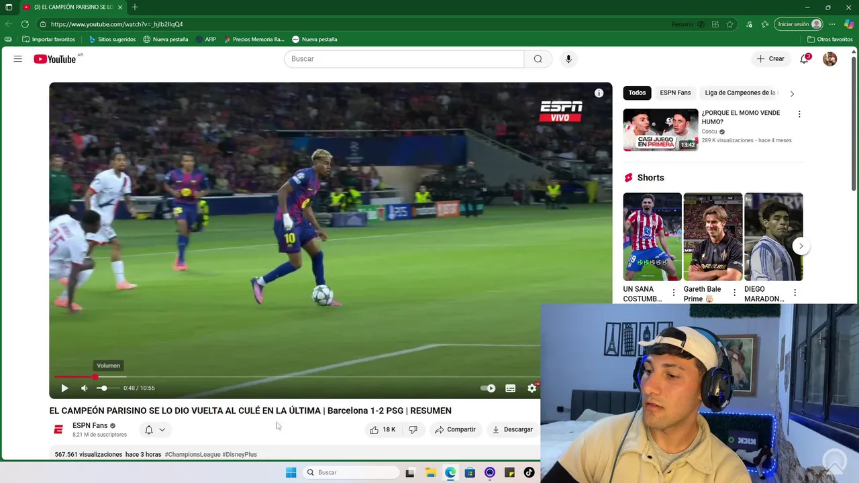
Task: Open YouTube notifications bell
Action: pyautogui.click(x=805, y=59)
